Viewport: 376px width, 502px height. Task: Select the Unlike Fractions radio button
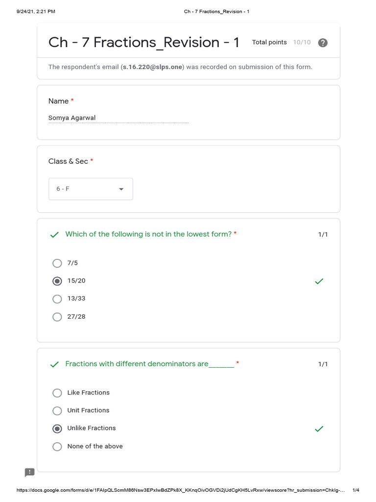point(57,428)
